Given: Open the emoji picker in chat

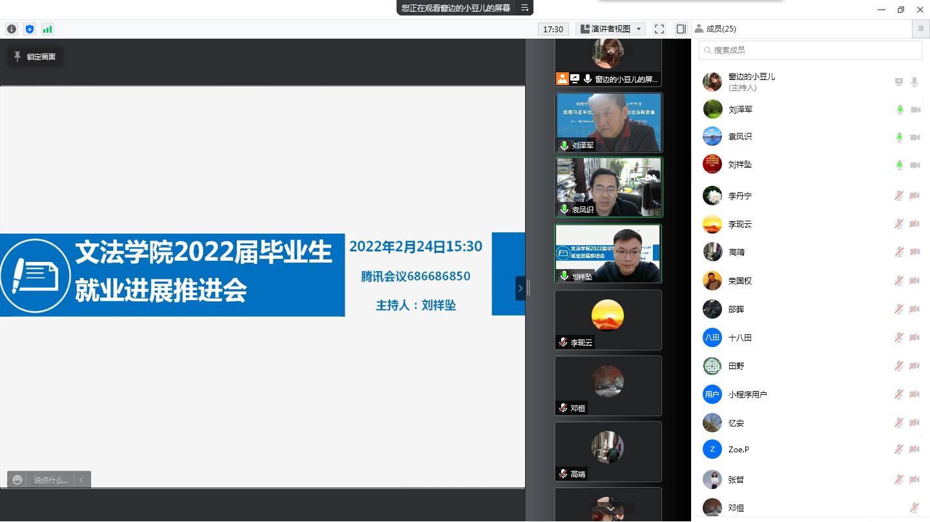Looking at the screenshot, I should (17, 479).
